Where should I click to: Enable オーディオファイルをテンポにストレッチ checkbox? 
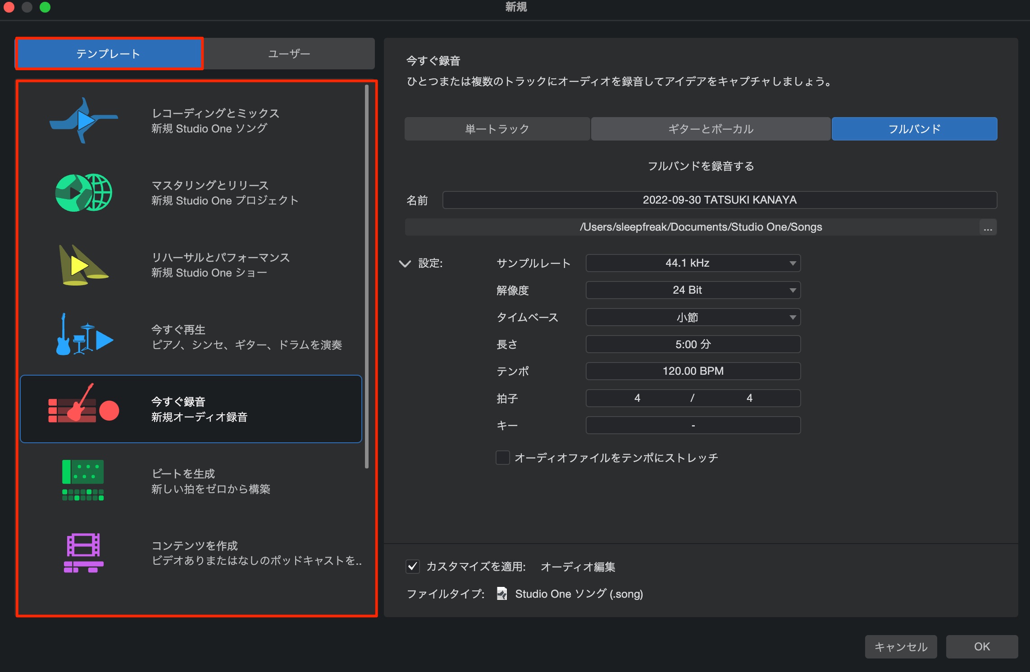click(x=503, y=458)
